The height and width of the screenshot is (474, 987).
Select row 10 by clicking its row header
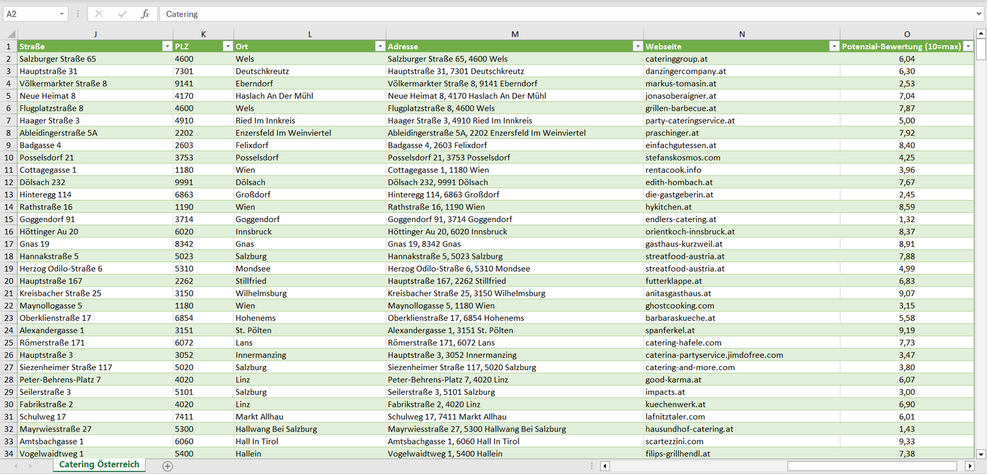10,157
